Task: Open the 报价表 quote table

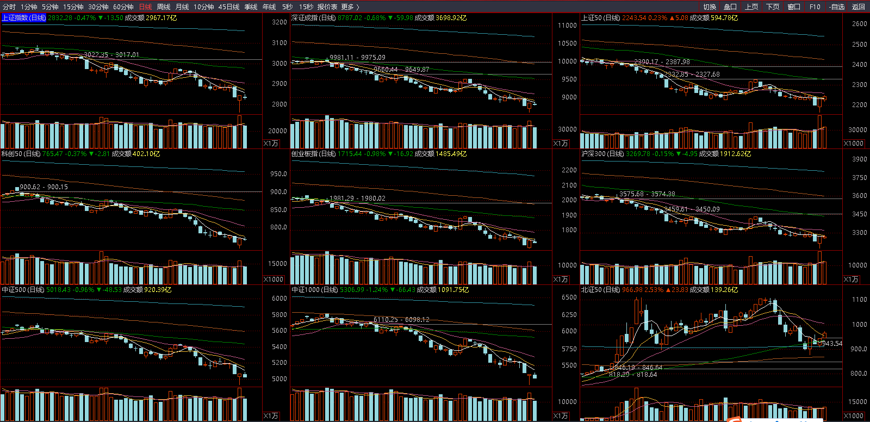Action: 327,7
